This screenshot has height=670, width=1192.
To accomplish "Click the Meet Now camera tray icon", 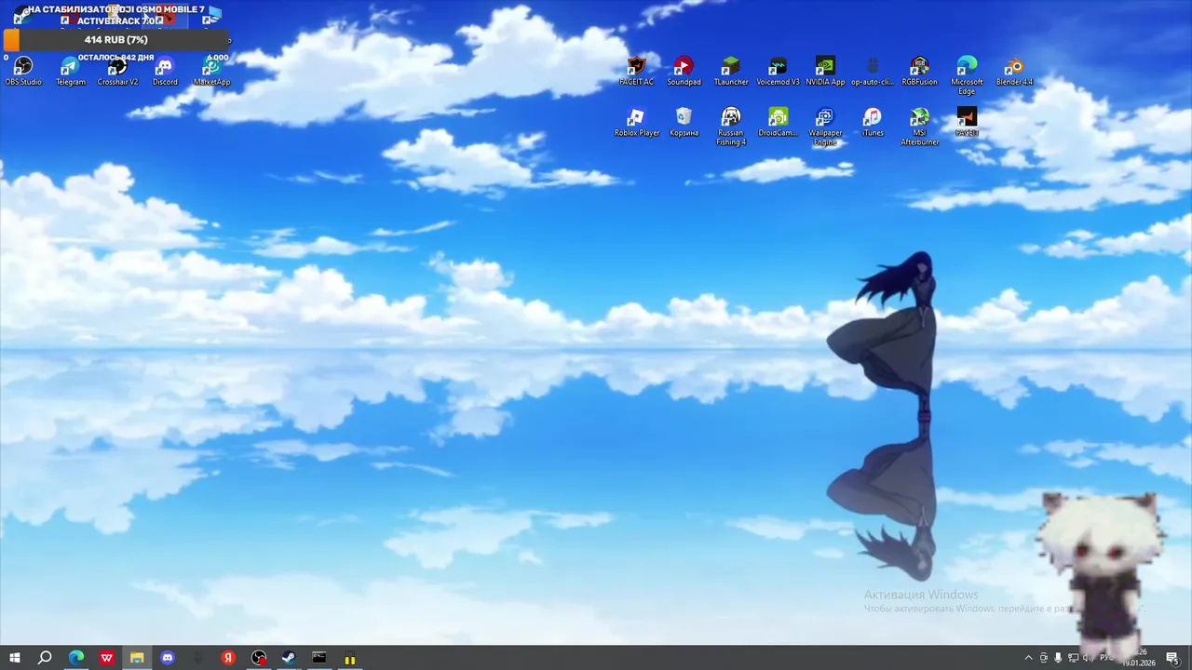I will [1043, 658].
